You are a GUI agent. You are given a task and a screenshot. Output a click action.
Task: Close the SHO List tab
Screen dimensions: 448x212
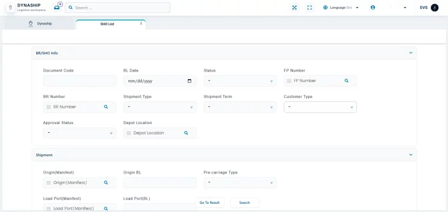[141, 24]
